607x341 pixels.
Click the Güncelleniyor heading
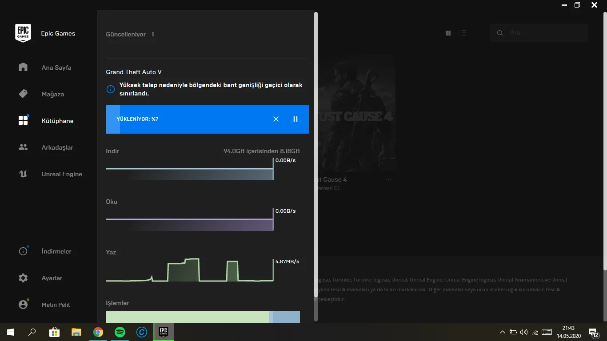pyautogui.click(x=126, y=34)
